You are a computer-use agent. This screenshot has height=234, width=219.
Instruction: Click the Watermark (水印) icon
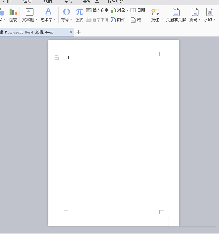click(x=209, y=12)
